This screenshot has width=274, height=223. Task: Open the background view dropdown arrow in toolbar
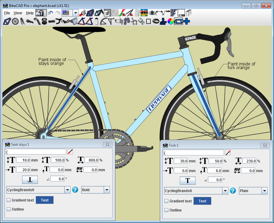coord(75,13)
